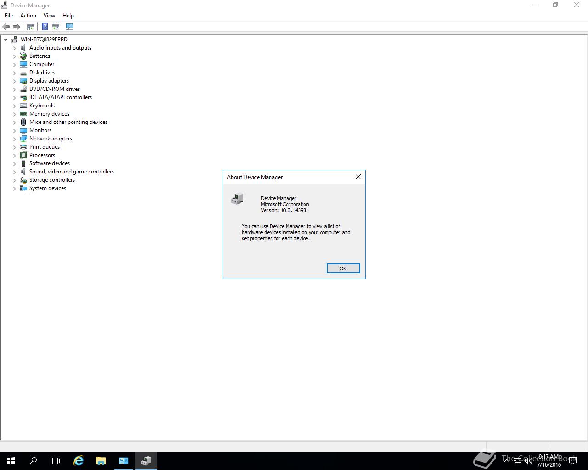The width and height of the screenshot is (588, 470).
Task: Open Task View from the taskbar
Action: coord(55,461)
